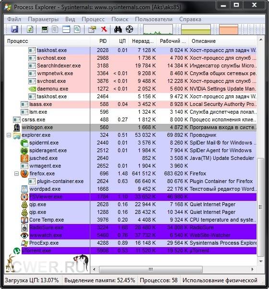
Task: Click the Процессов: 58 status entry
Action: click(159, 280)
